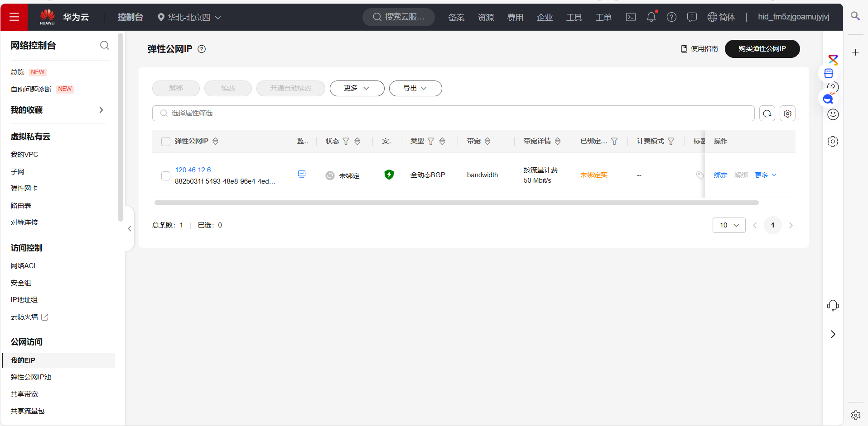The image size is (868, 426).
Task: Go to 子网 in the sidebar
Action: [x=17, y=172]
